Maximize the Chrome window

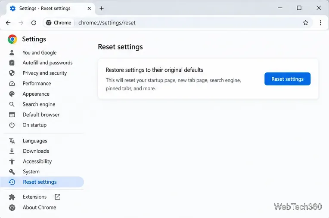[299, 8]
